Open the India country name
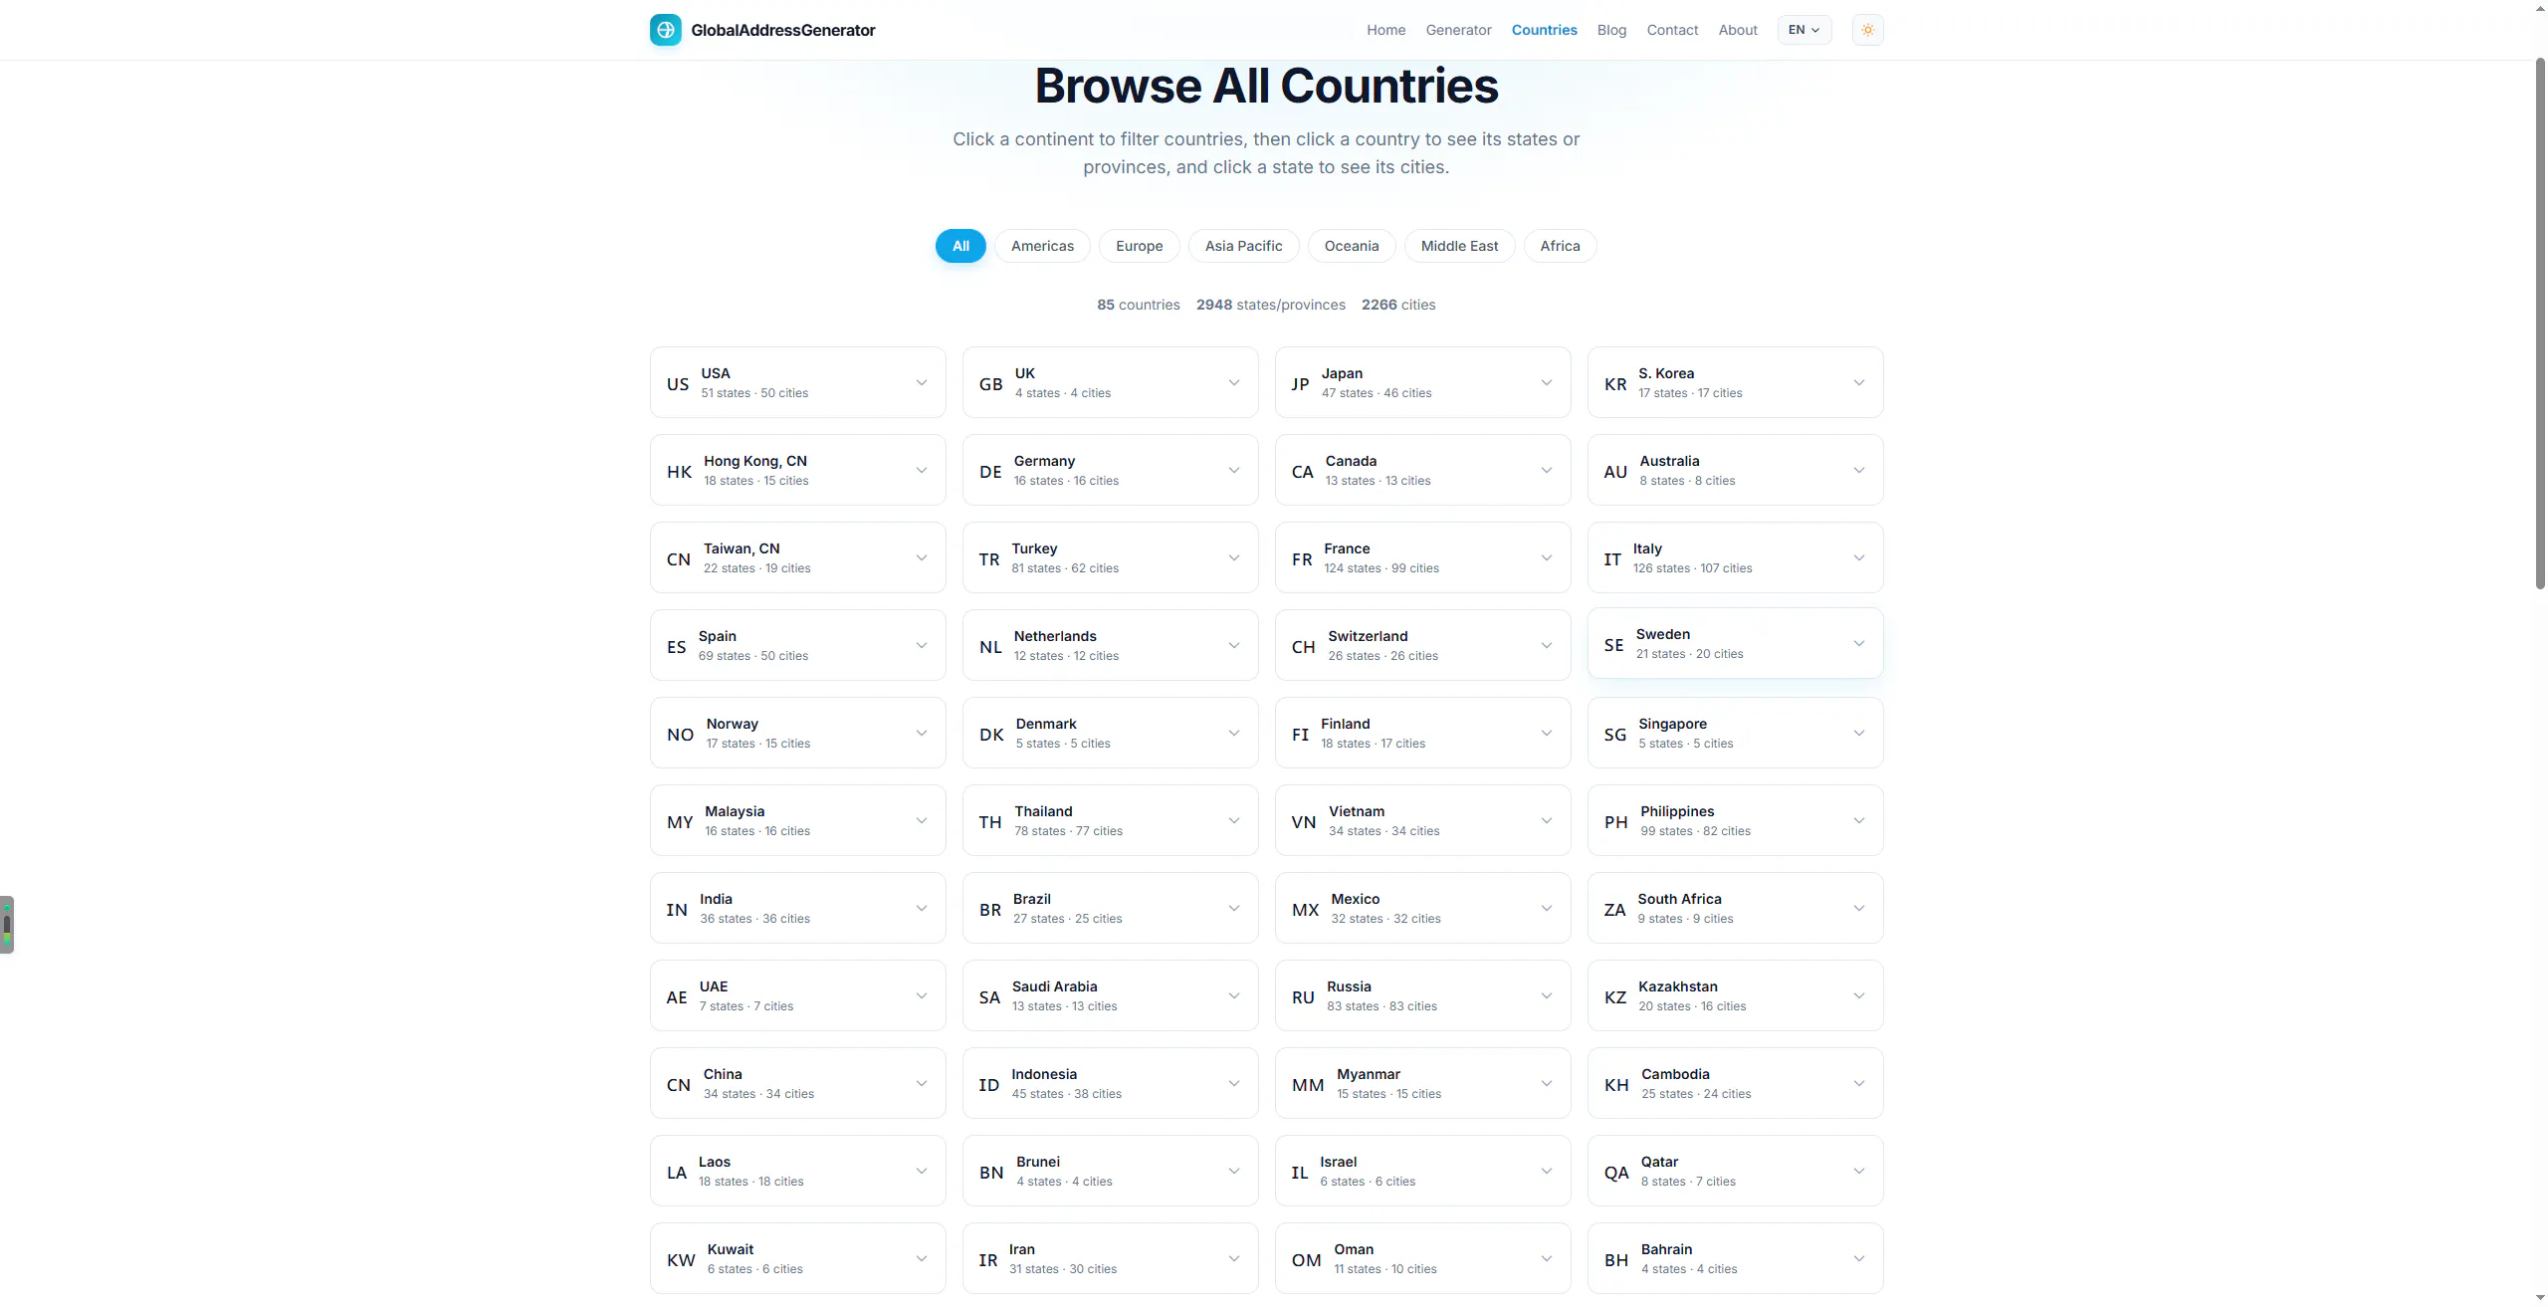The image size is (2548, 1307). [x=716, y=899]
